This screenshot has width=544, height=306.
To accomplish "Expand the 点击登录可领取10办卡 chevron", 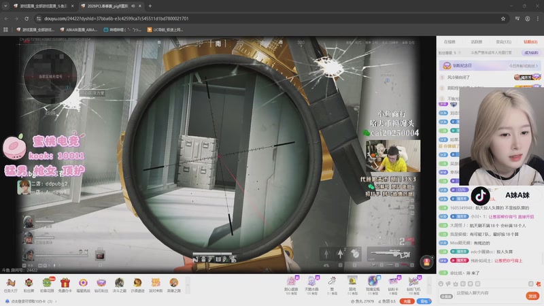I will [56, 301].
